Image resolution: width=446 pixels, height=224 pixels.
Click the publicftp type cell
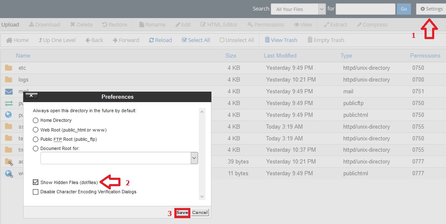(x=353, y=103)
